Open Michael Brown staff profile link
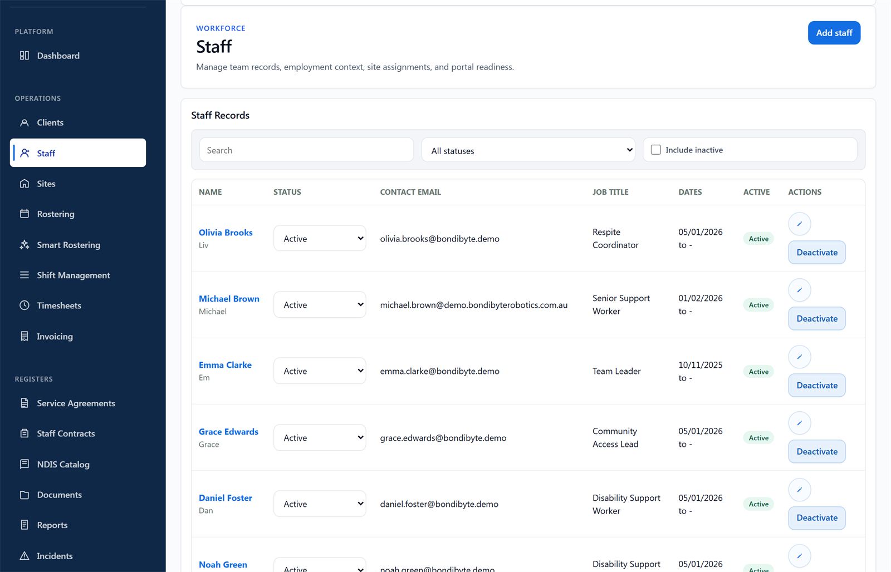This screenshot has width=891, height=572. [x=229, y=299]
